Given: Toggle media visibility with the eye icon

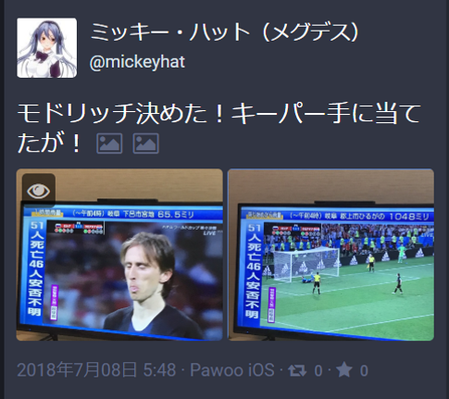Looking at the screenshot, I should pyautogui.click(x=39, y=191).
